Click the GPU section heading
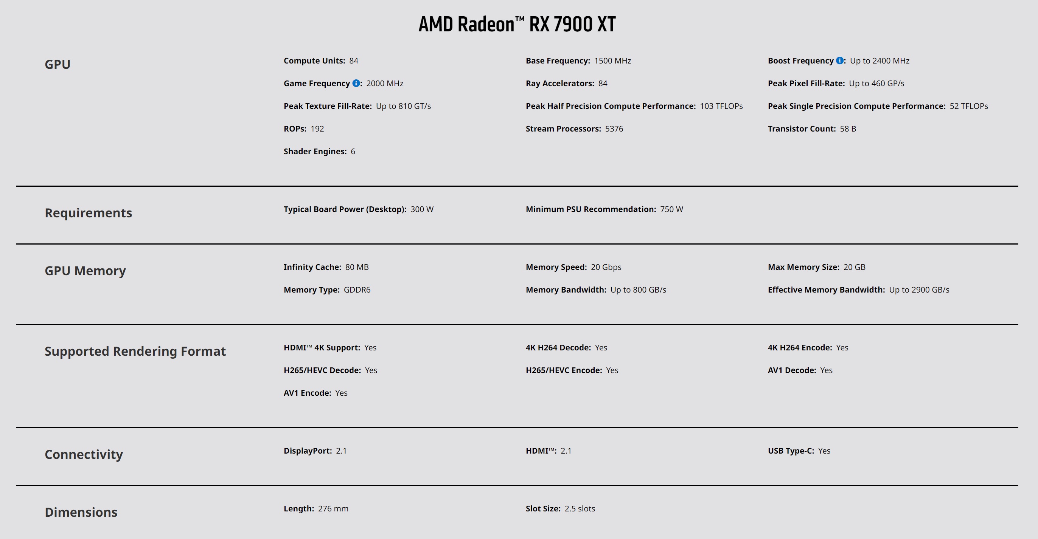This screenshot has height=539, width=1038. tap(57, 64)
